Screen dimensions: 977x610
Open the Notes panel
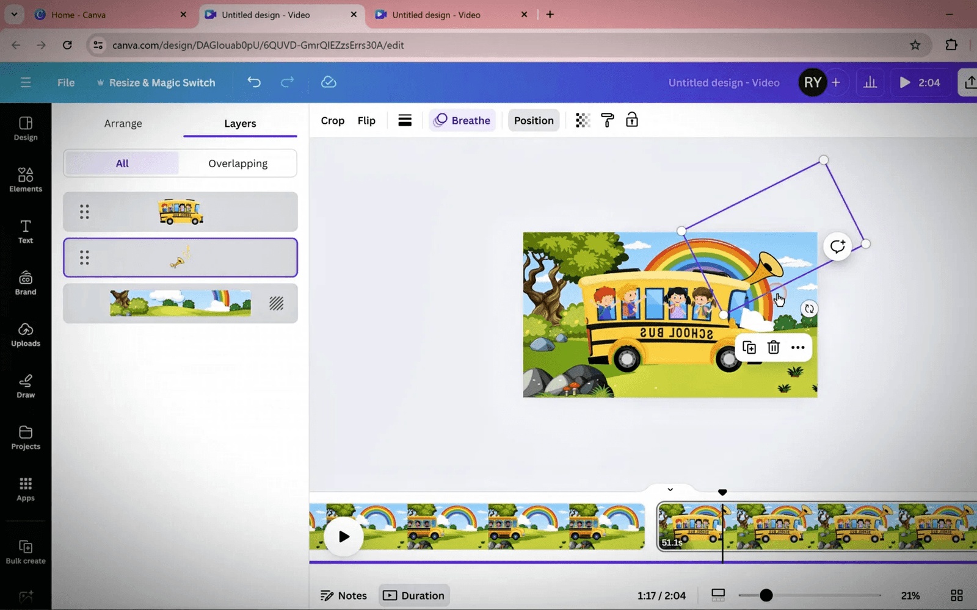[344, 595]
